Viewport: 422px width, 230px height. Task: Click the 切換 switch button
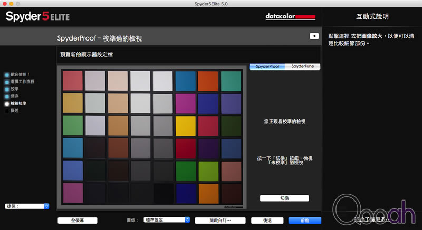pyautogui.click(x=284, y=198)
